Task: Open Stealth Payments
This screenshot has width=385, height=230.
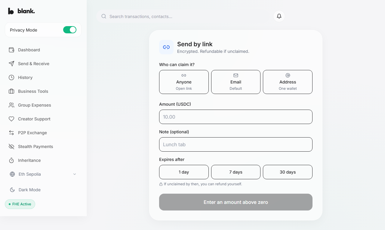Action: point(43,147)
